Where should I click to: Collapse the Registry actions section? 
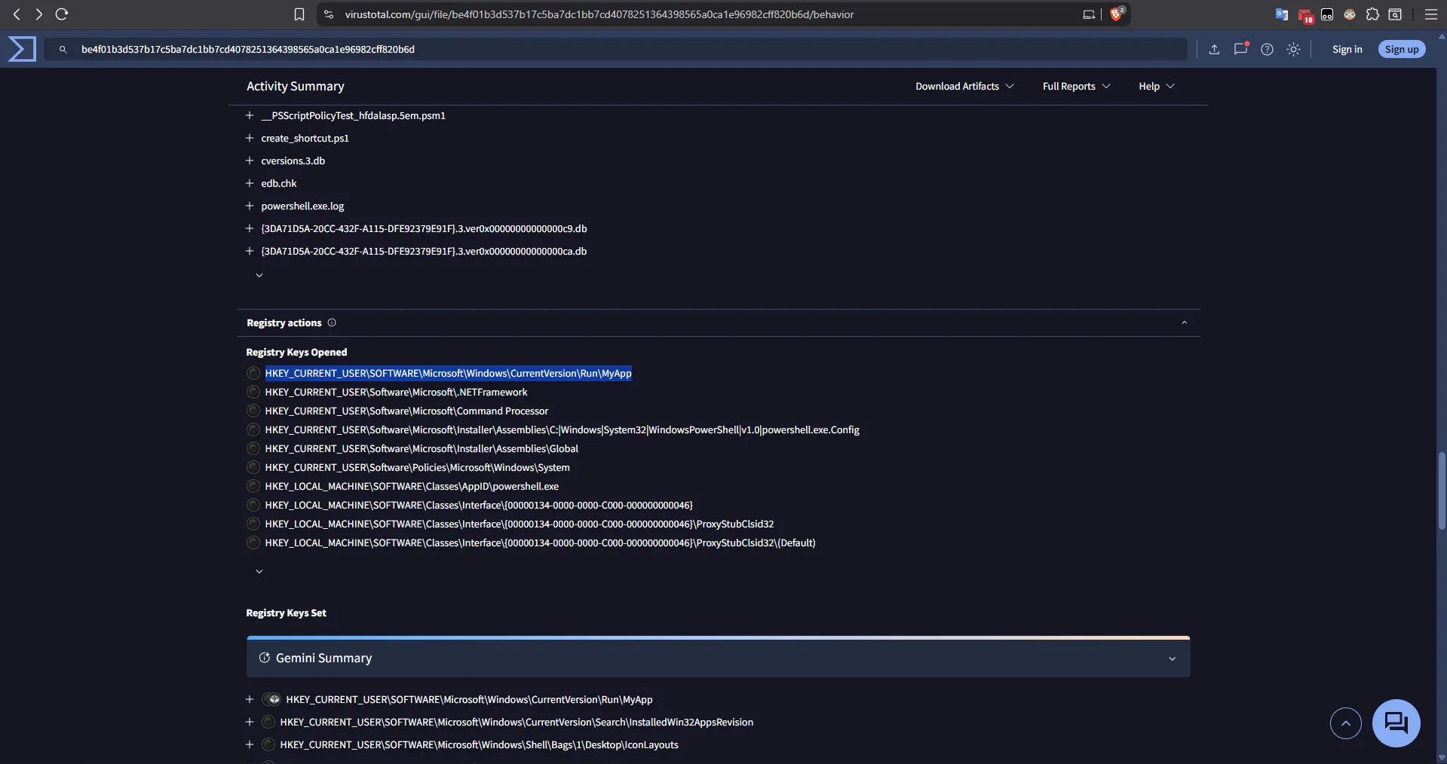[x=1184, y=322]
